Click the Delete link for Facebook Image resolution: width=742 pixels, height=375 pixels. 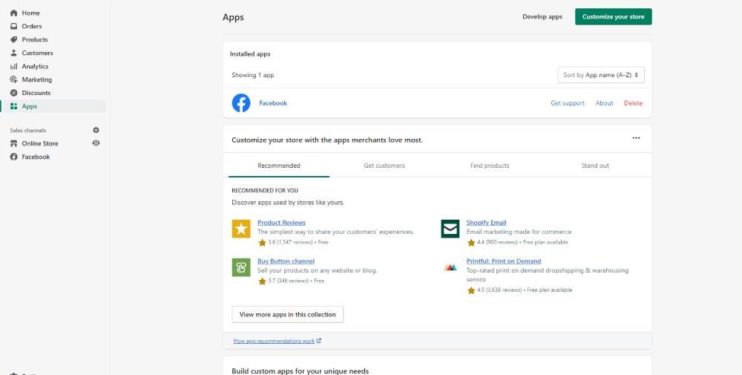[633, 103]
